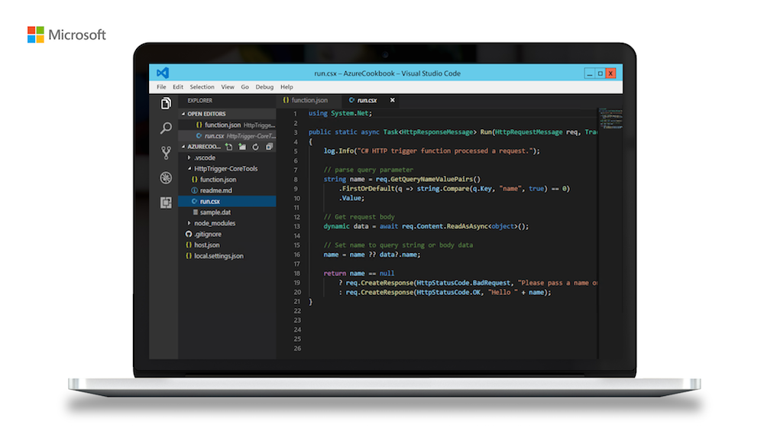This screenshot has height=428, width=764.
Task: Collapse the AZURECOO... workspace section
Action: pyautogui.click(x=183, y=147)
